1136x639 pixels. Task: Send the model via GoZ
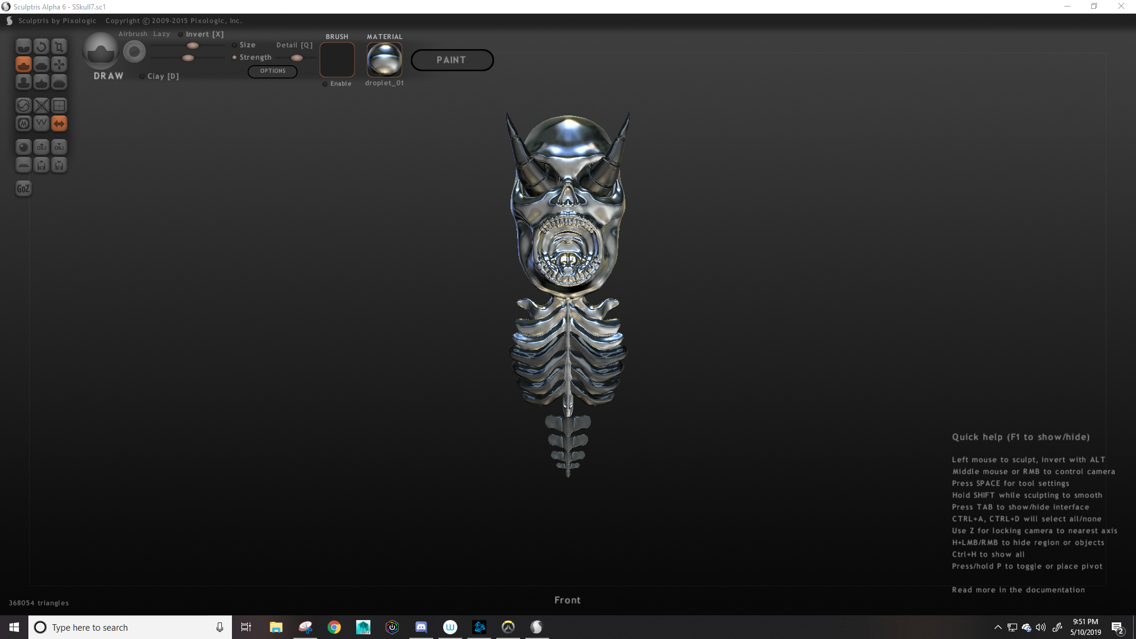[24, 189]
